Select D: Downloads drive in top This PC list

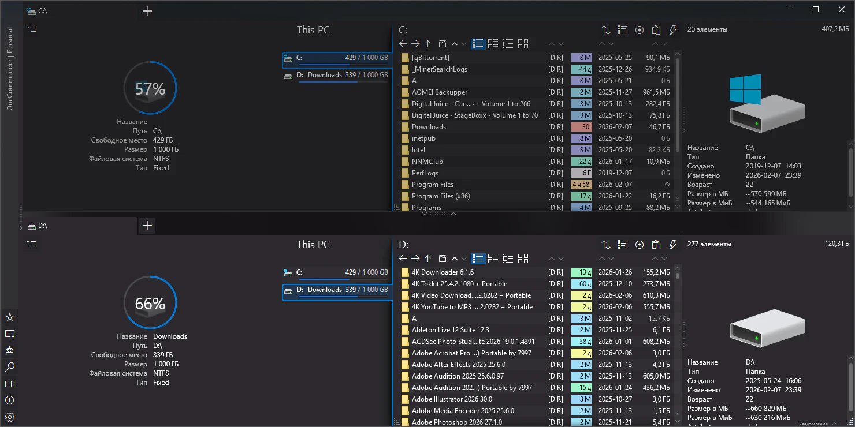click(x=337, y=76)
